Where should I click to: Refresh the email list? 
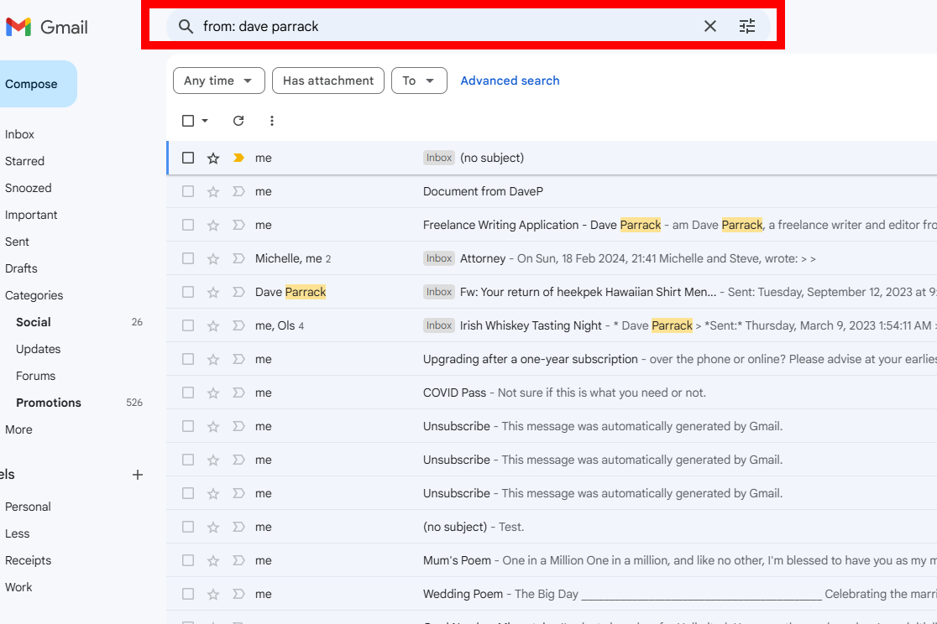[238, 121]
